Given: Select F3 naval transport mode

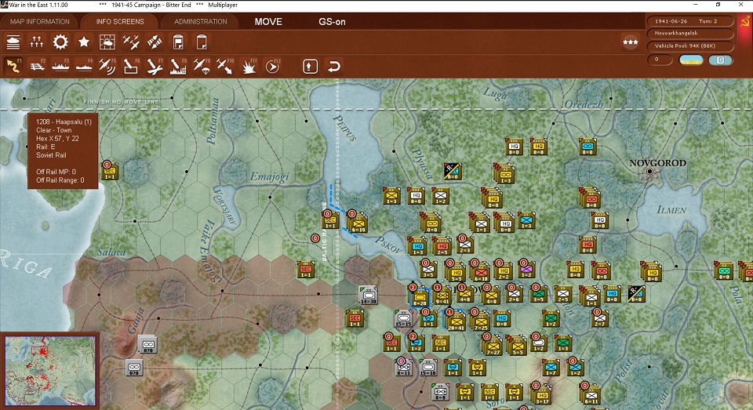Looking at the screenshot, I should point(60,66).
